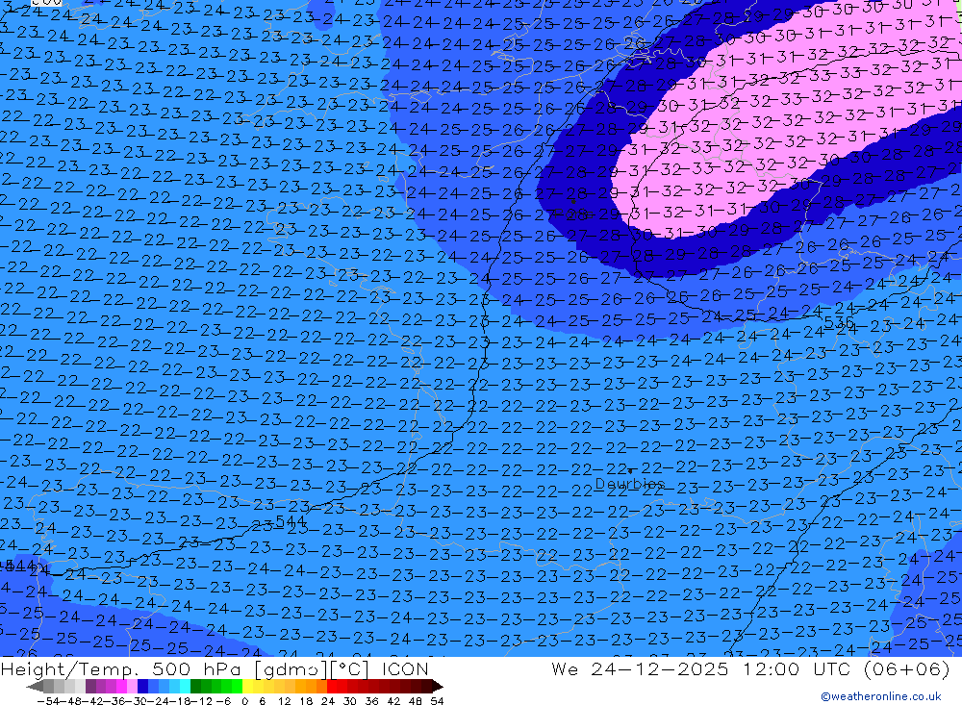This screenshot has height=705, width=962.
Task: Click the light pink legend swatch below -30
Action: pos(132,686)
